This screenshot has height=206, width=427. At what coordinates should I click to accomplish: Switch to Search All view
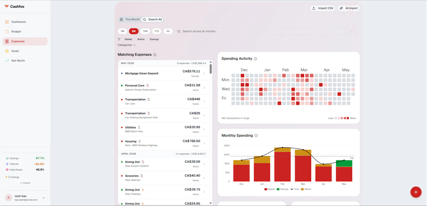pyautogui.click(x=152, y=19)
